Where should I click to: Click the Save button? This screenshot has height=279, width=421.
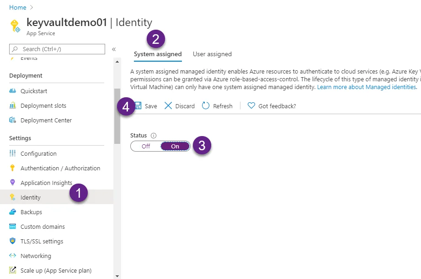(145, 106)
